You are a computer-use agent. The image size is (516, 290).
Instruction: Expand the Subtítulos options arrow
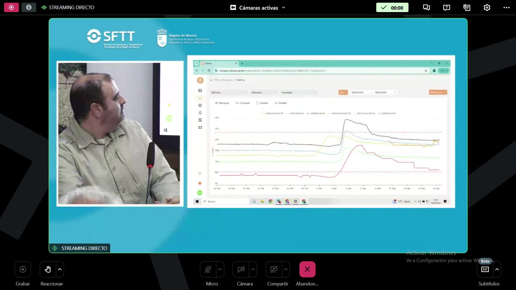pyautogui.click(x=497, y=269)
